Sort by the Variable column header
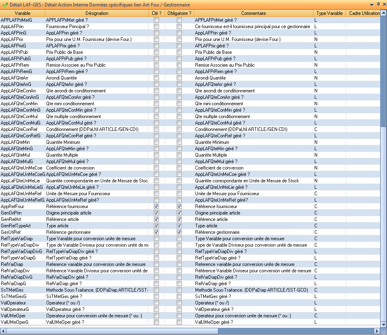This screenshot has height=335, width=387. click(22, 13)
